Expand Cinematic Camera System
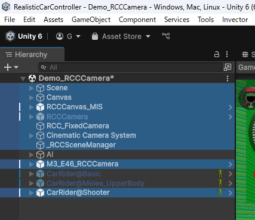This screenshot has width=255, height=220. coord(31,136)
